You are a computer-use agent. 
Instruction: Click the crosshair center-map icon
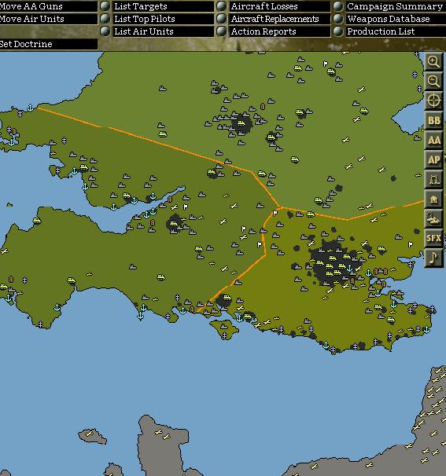tap(433, 101)
